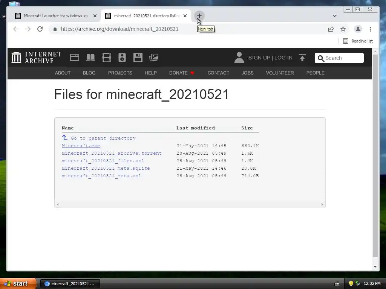
Task: Click file listing left scroll arrow
Action: coord(58,204)
